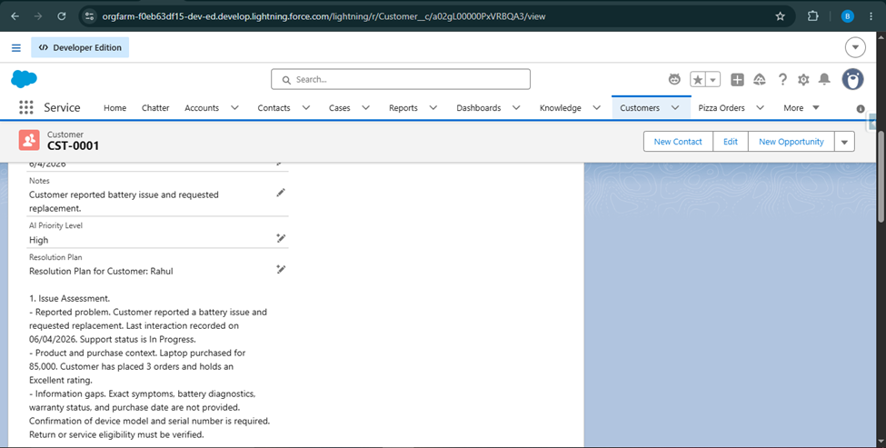Click the Developer Edition badge

80,47
